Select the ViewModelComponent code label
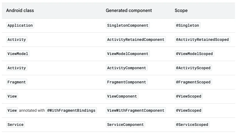236x136 pixels. tap(128, 54)
